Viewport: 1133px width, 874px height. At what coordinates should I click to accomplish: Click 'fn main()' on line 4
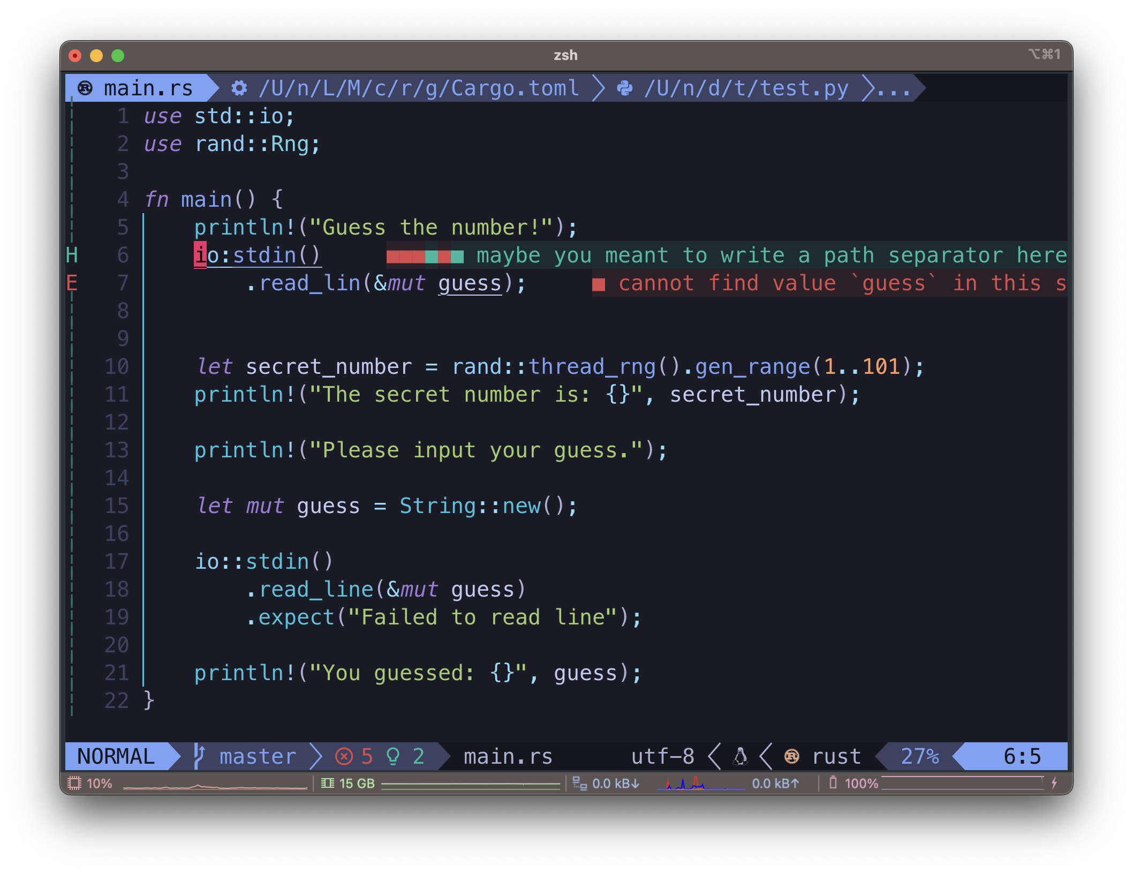point(200,199)
